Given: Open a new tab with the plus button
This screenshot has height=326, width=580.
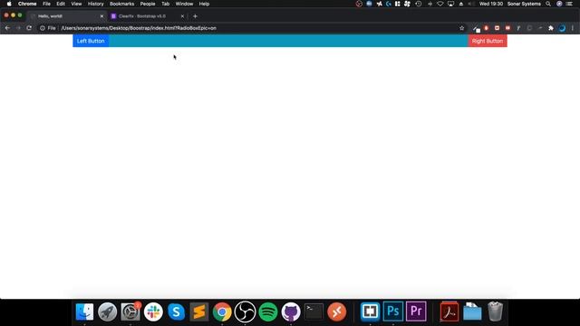Looking at the screenshot, I should [195, 16].
